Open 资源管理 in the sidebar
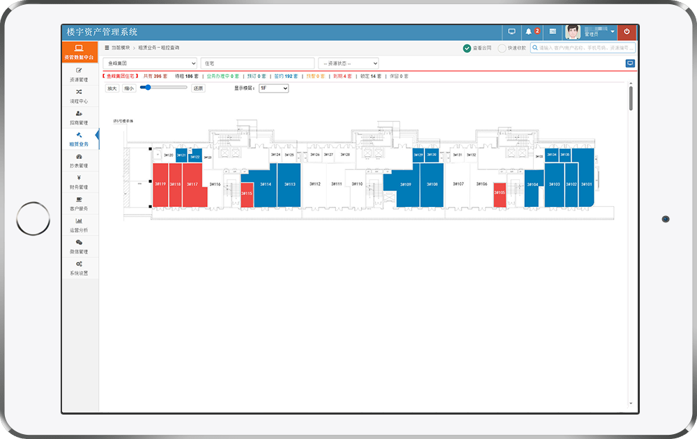 (x=79, y=75)
